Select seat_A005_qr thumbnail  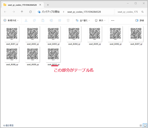[x=95, y=34]
